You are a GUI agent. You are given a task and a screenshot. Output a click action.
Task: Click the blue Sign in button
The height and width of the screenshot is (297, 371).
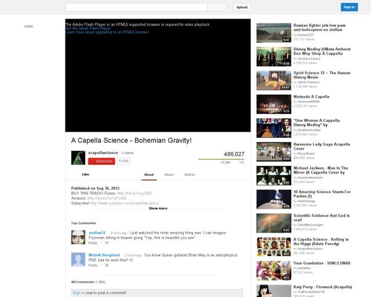click(x=349, y=7)
